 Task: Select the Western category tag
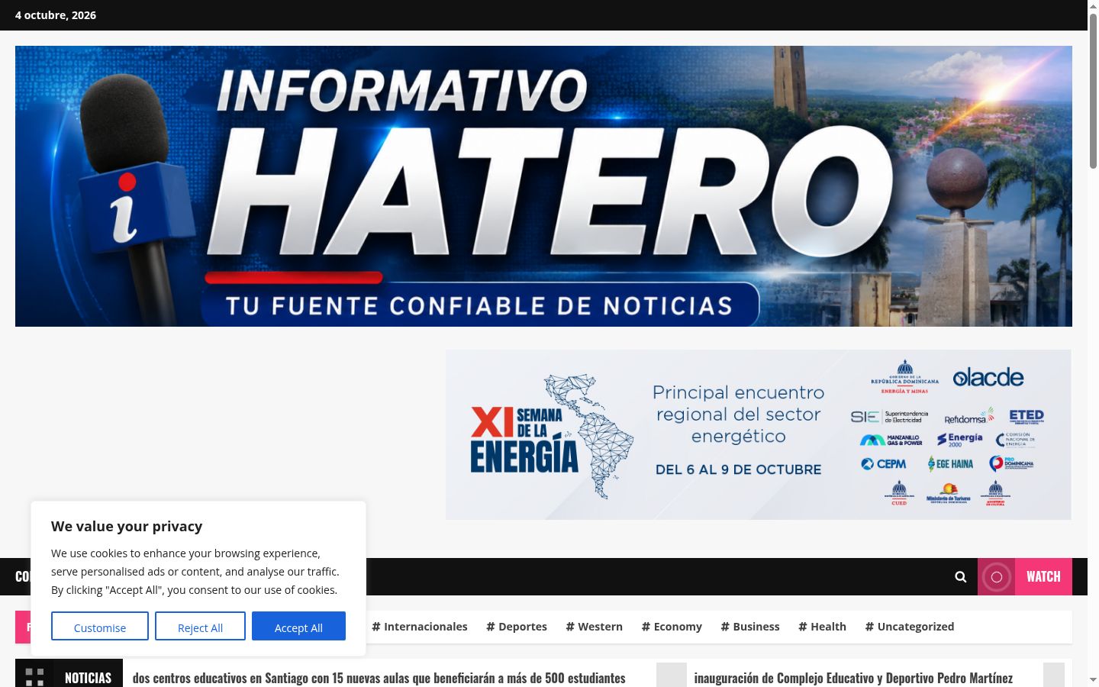[x=595, y=627]
